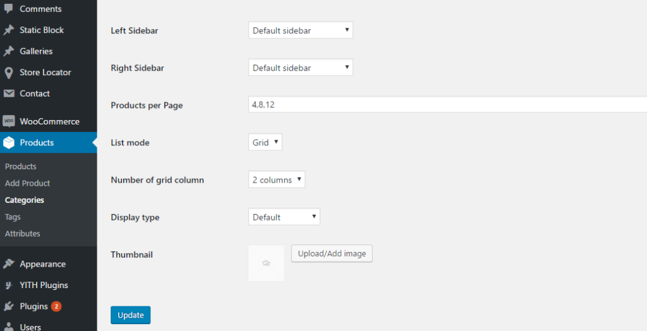The image size is (647, 331).
Task: Open the Categories submenu item
Action: pos(25,200)
